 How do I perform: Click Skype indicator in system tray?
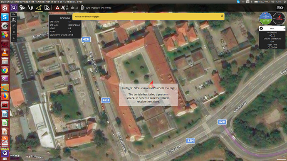pos(238,2)
